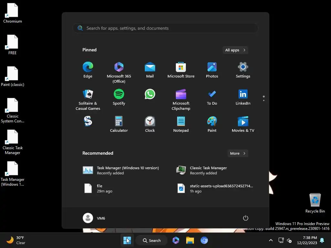The width and height of the screenshot is (331, 248).
Task: Select Classic Task Manager desktop shortcut
Action: click(x=13, y=142)
